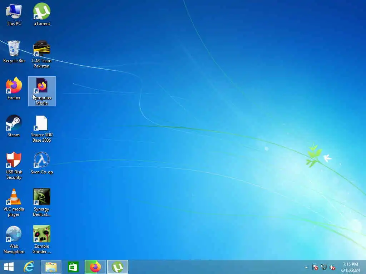
Task: Select the Synergy Dedicated server shortcut
Action: tap(42, 203)
